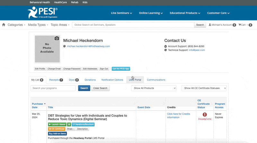Click Get the PESI App button

121,69
